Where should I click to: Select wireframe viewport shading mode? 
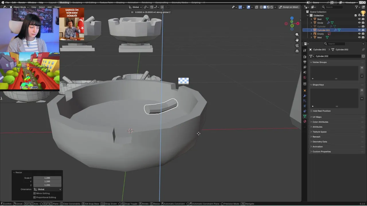click(261, 7)
